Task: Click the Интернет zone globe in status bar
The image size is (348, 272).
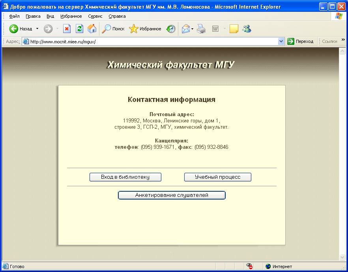Action: 268,266
